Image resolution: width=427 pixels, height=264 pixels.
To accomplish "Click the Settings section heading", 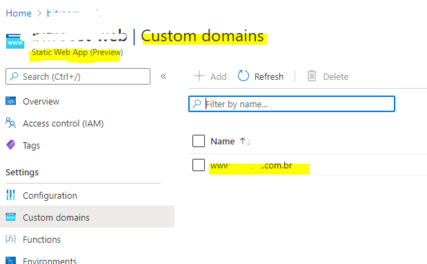I will pos(22,172).
